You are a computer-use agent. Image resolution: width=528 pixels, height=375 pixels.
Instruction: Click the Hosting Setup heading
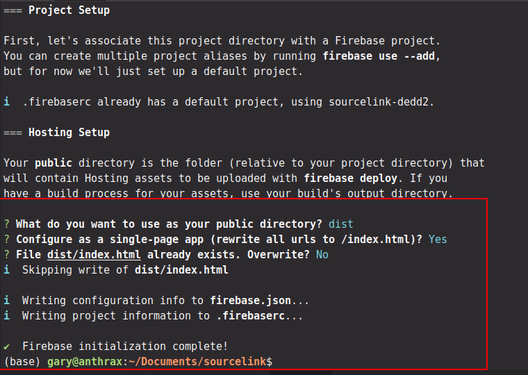(69, 133)
